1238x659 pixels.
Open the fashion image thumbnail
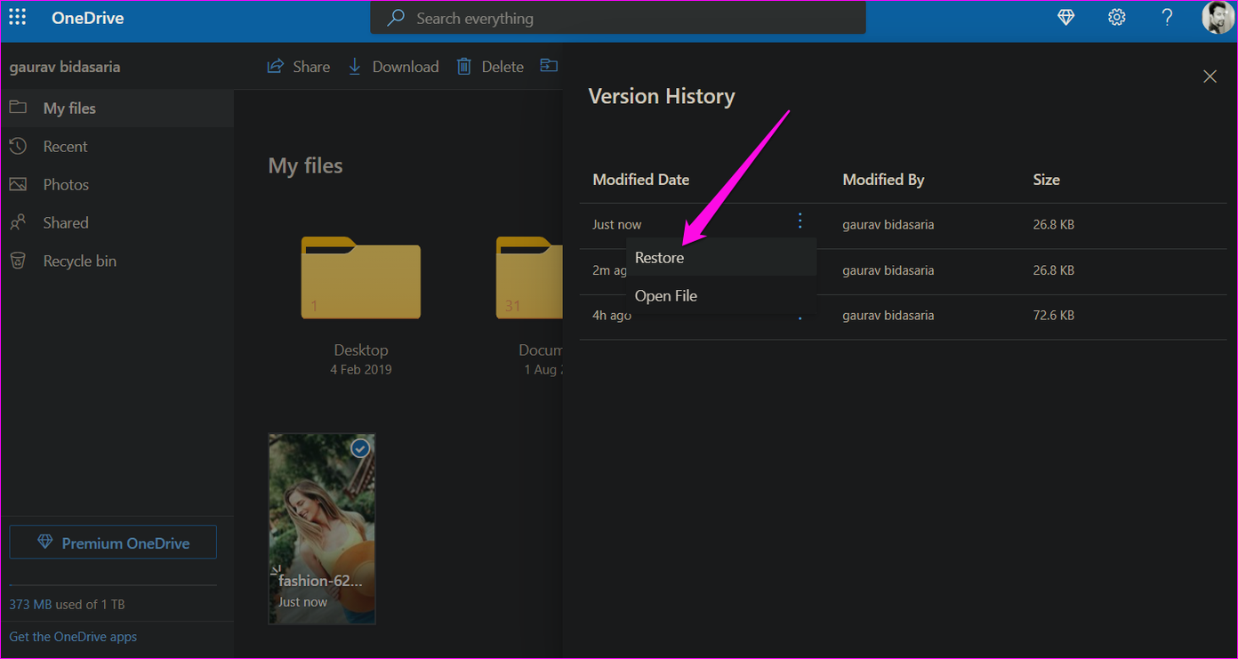[322, 529]
